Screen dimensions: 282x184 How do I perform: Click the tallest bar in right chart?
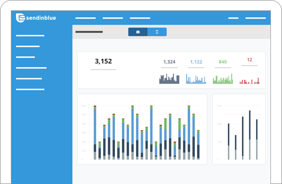pos(250,135)
